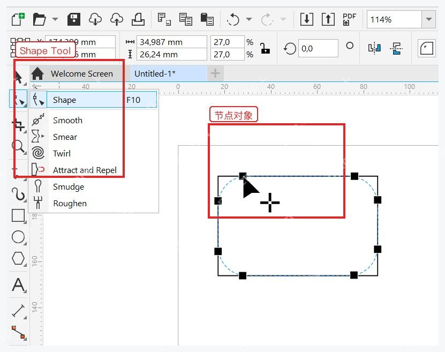Paste from clipboard
445x352 pixels.
click(207, 19)
